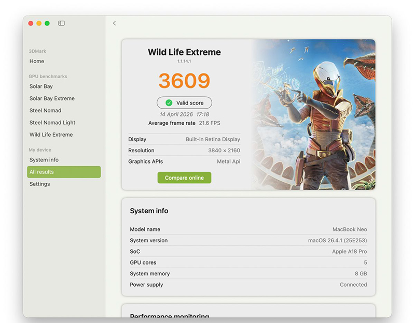The width and height of the screenshot is (415, 323).
Task: Open Home in the sidebar
Action: (37, 61)
